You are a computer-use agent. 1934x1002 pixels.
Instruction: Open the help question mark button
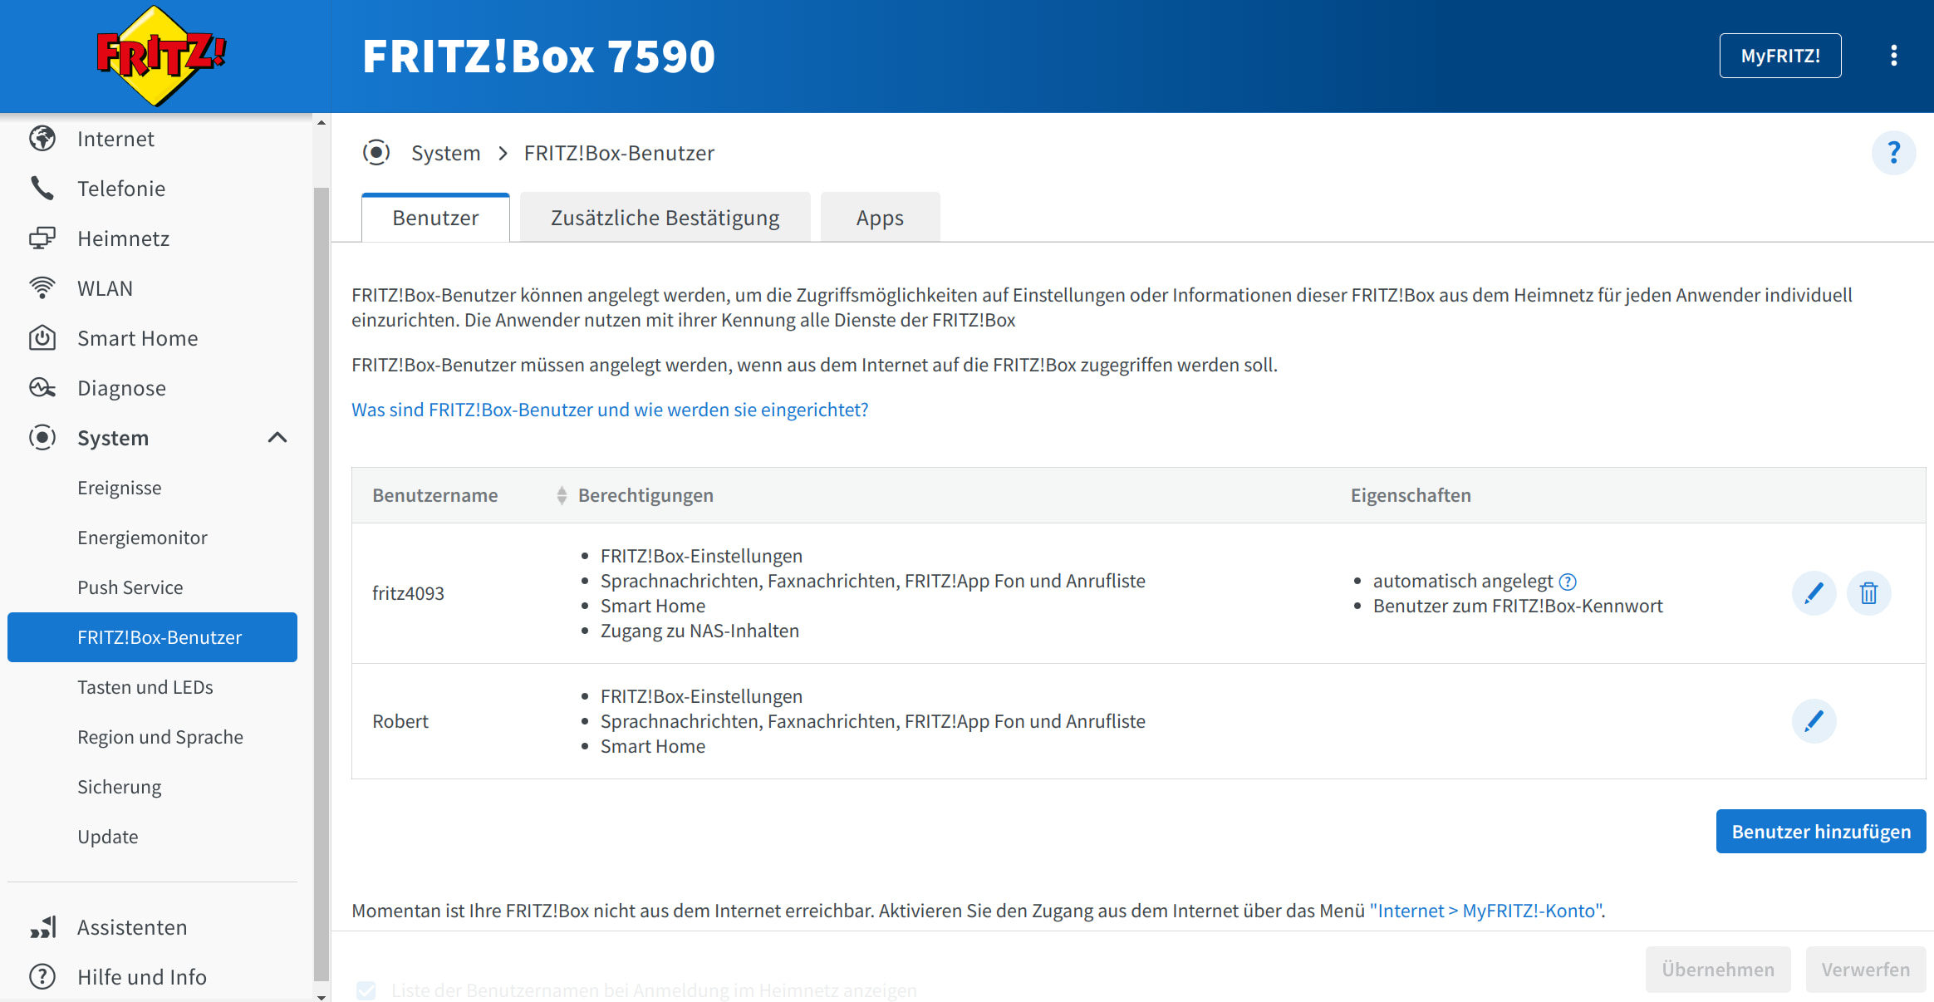1893,153
